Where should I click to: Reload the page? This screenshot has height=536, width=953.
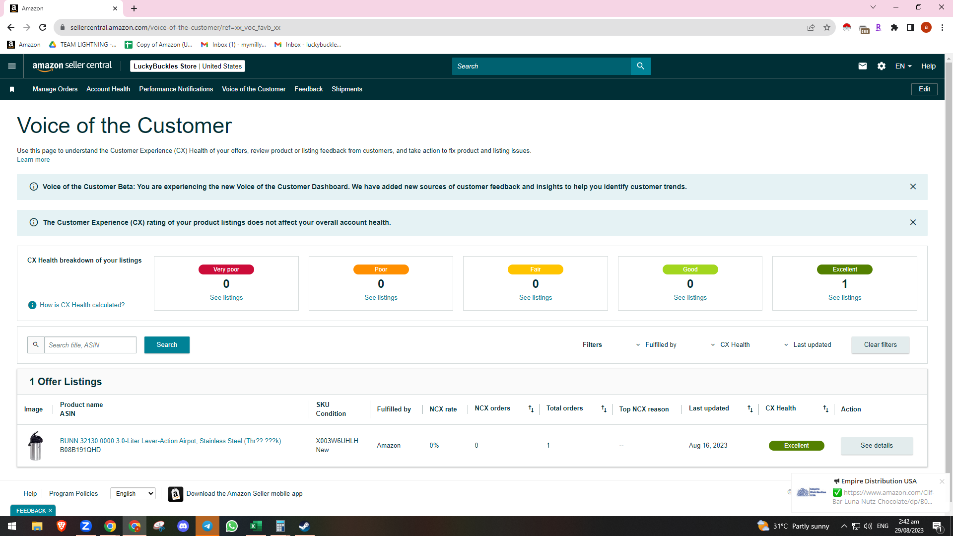[x=43, y=27]
